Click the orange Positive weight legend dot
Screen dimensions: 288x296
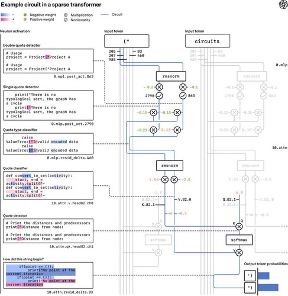[x=25, y=20]
